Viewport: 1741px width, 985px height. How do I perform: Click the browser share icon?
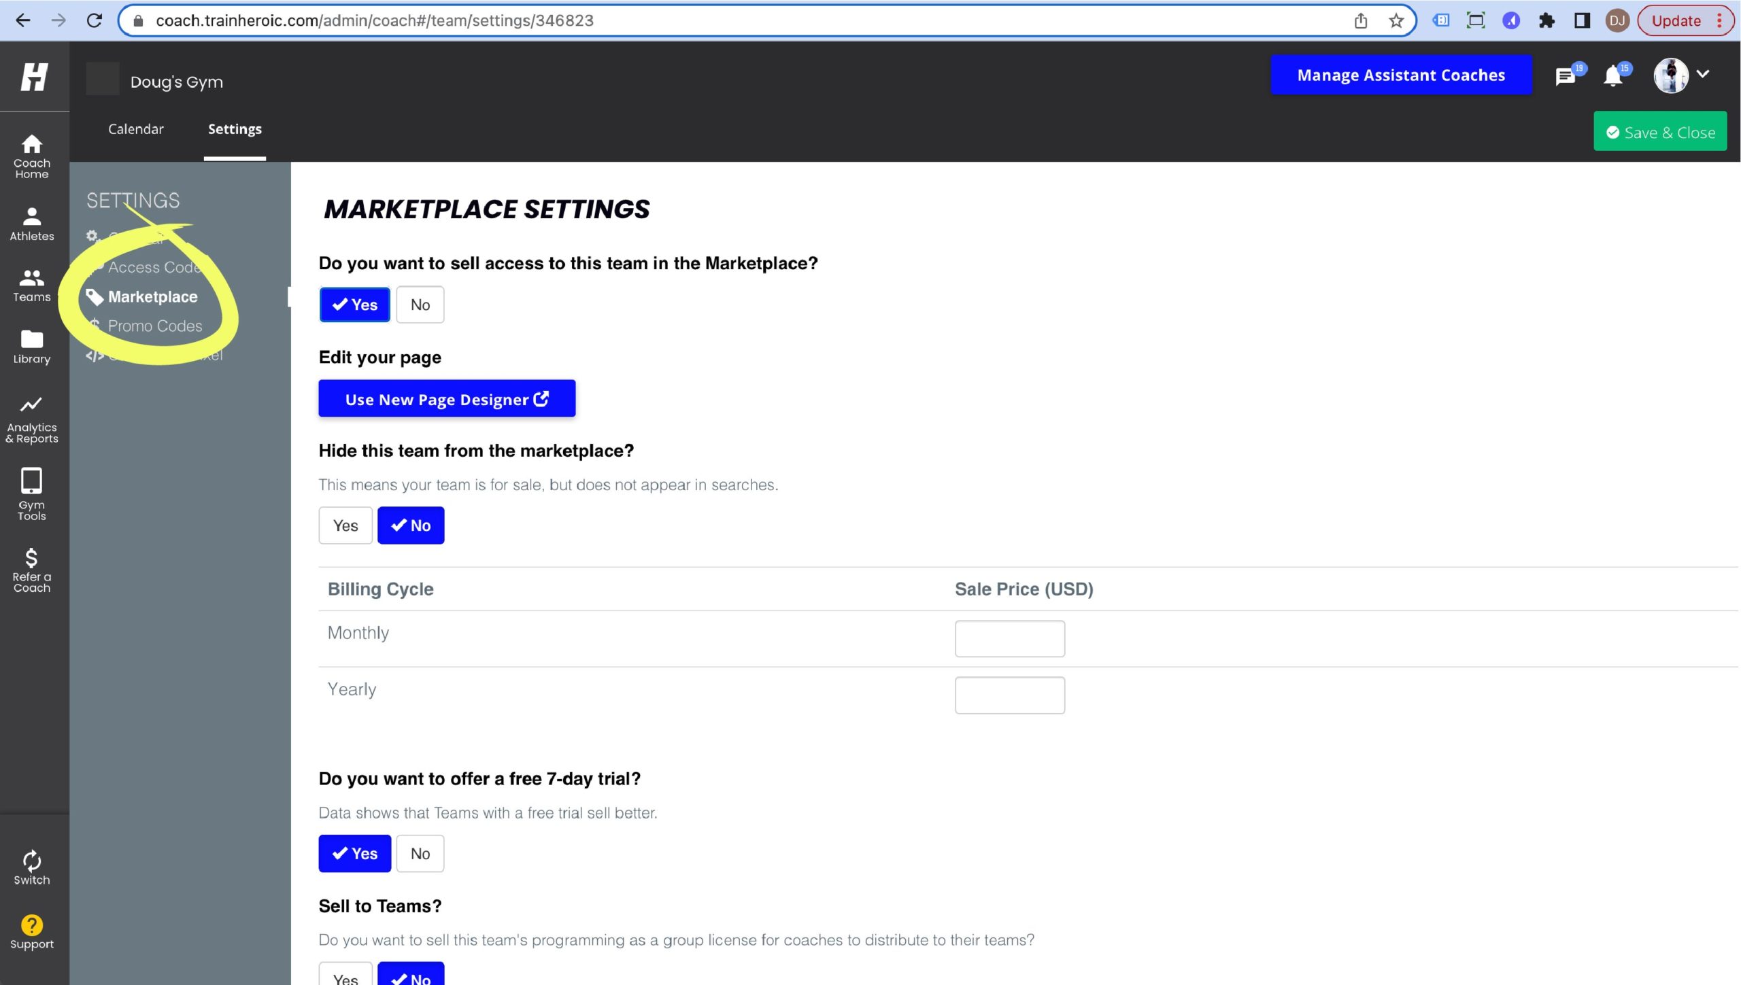[1361, 20]
